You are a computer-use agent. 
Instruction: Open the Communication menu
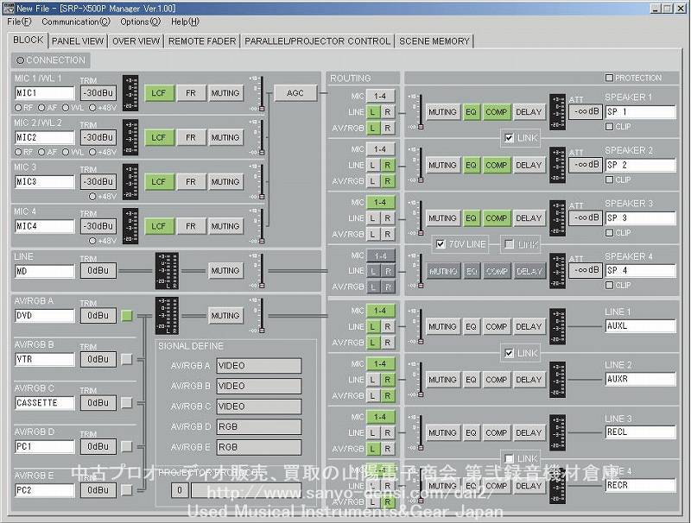76,22
